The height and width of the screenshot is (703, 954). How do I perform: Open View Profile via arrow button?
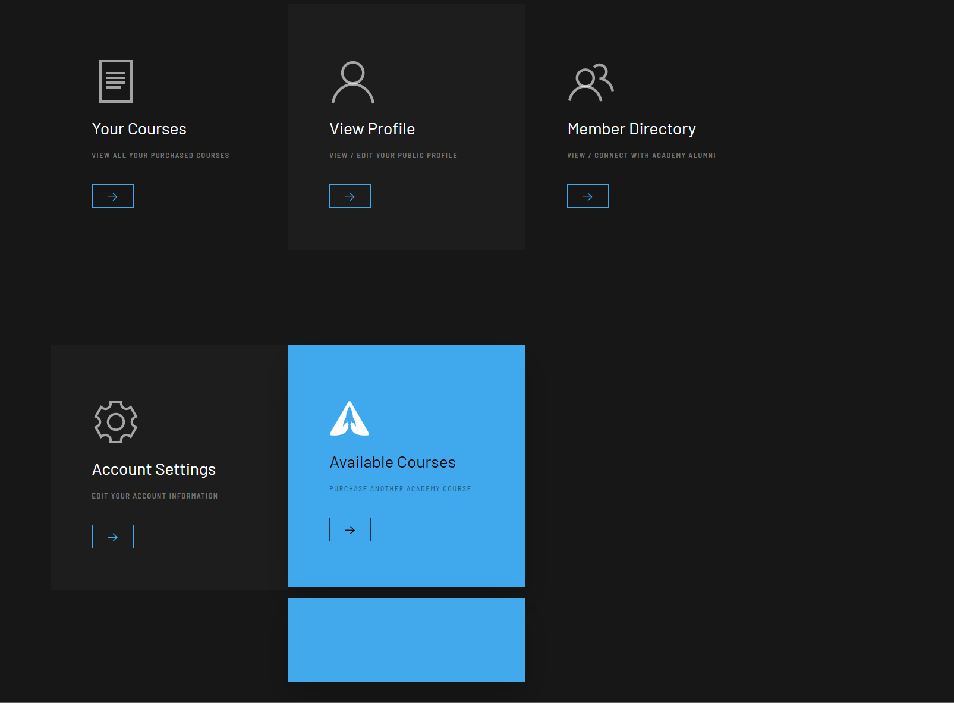tap(350, 196)
